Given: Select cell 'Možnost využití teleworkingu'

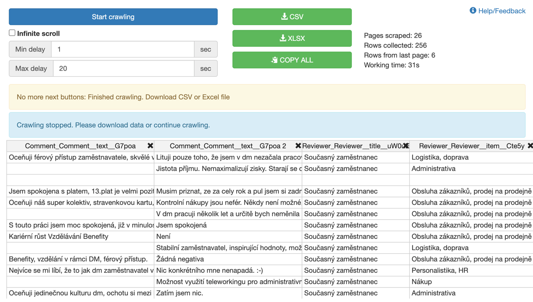Looking at the screenshot, I should 228,282.
